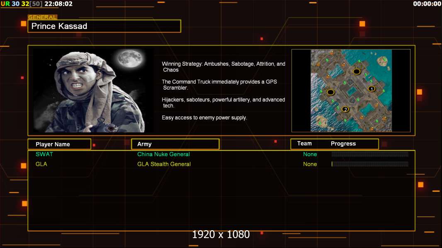Click the Command Truck GPS Scrambler text
Image resolution: width=442 pixels, height=248 pixels.
pos(219,85)
